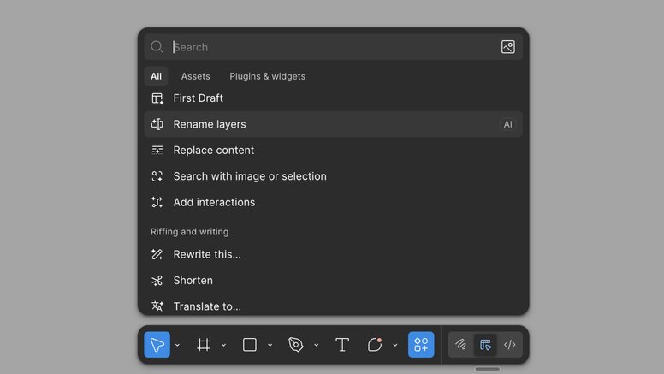Select the Pen tool
This screenshot has height=374, width=664.
[295, 345]
